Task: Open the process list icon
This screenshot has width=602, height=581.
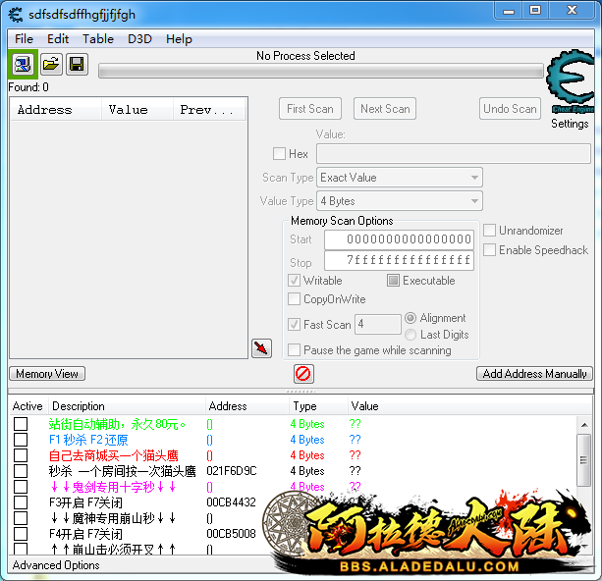Action: coord(23,65)
